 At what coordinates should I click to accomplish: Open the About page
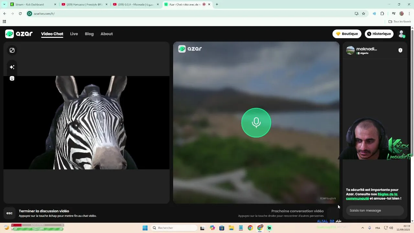106,34
